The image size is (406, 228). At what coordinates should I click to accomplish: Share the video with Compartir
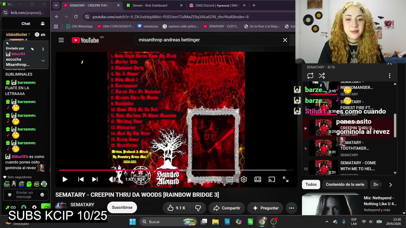click(227, 208)
